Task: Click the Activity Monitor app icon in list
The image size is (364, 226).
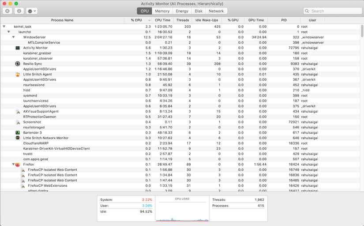Action: 18,48
